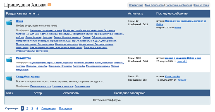Open the Вещи forum title link
This screenshot has width=215, height=112.
click(19, 21)
